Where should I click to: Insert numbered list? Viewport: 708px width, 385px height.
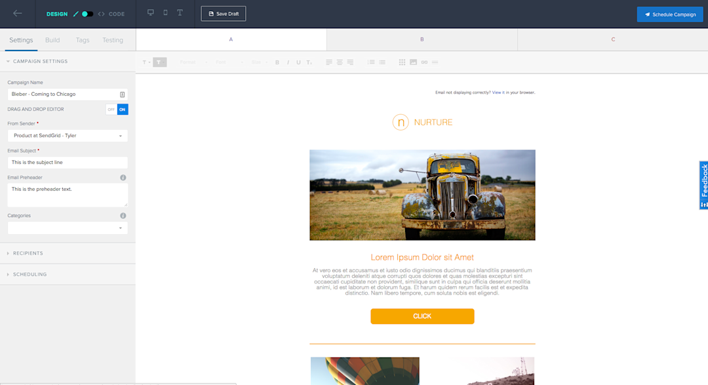(371, 62)
